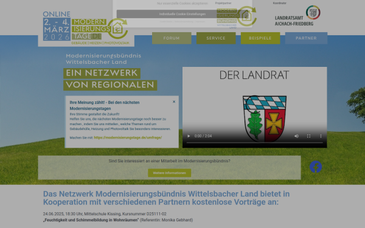365x228 pixels.
Task: Click the Weitere Informationen button
Action: click(170, 173)
